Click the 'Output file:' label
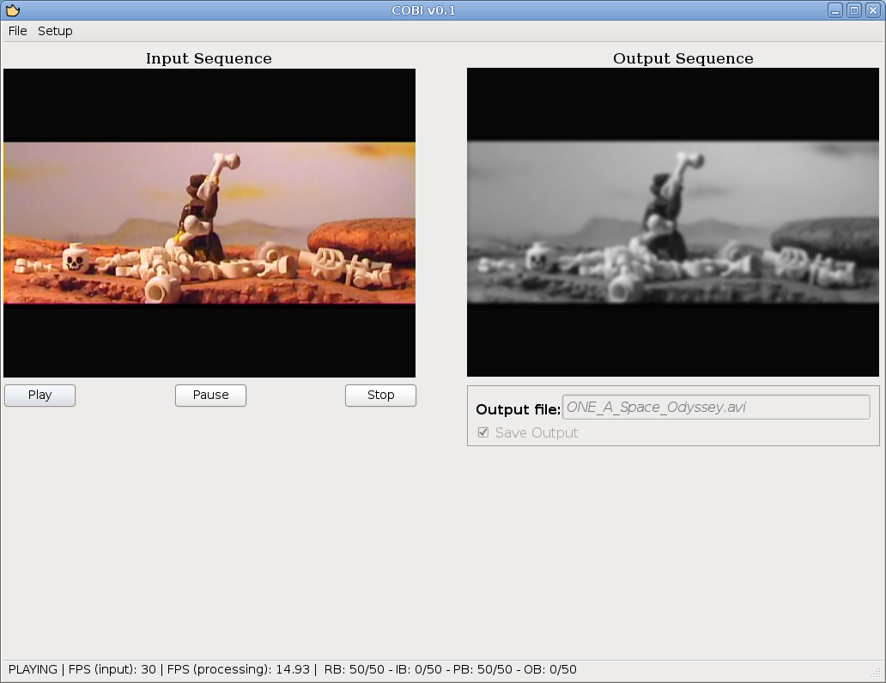Viewport: 886px width, 683px height. point(518,409)
